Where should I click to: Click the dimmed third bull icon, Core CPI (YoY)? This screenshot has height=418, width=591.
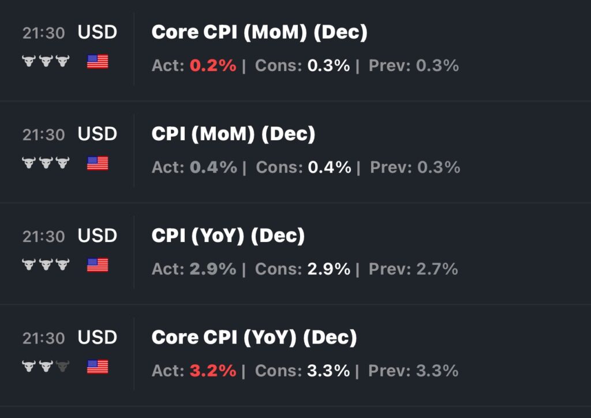coord(62,366)
